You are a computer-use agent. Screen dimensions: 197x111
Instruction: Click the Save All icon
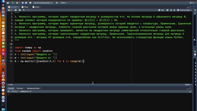(26, 3)
